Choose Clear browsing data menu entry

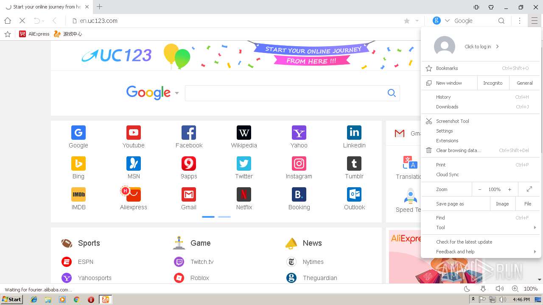point(481,150)
